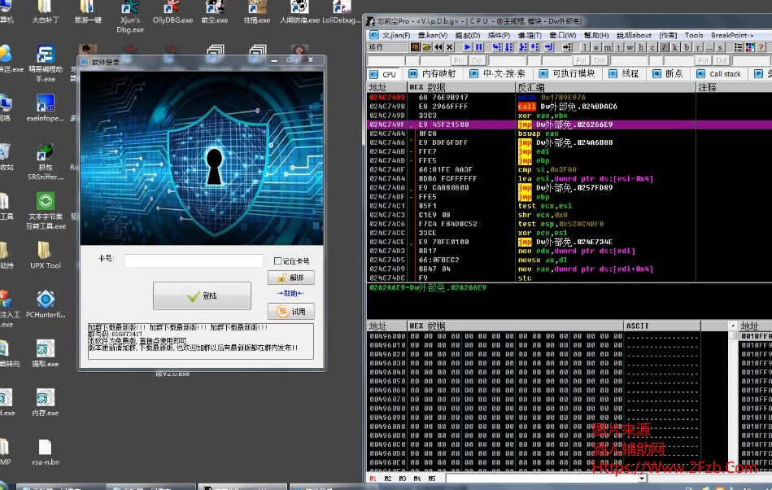Viewport: 772px width, 490px height.
Task: Focus the 卡号 card number input field
Action: tap(194, 260)
